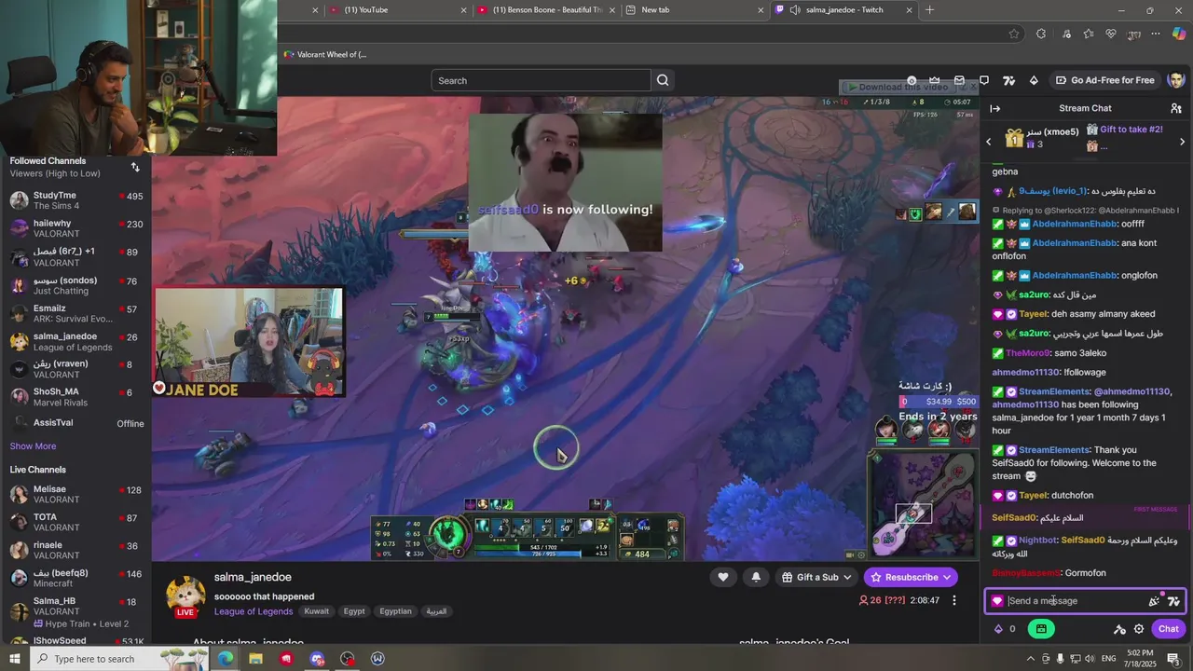
Task: Click the search magnifier button
Action: [663, 80]
